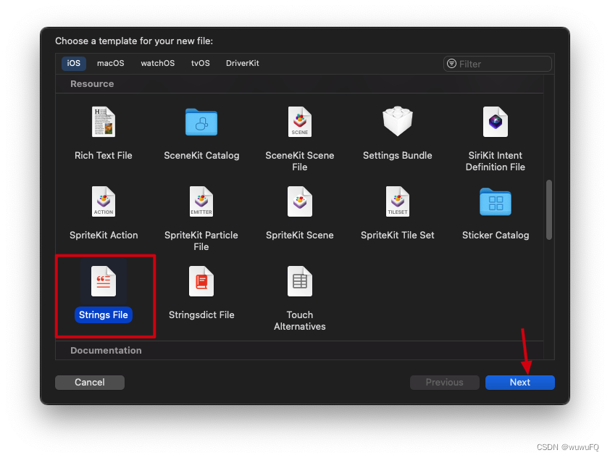Screen dimensions: 610x458
Task: Select the SpriteKit Action template icon
Action: coord(104,201)
